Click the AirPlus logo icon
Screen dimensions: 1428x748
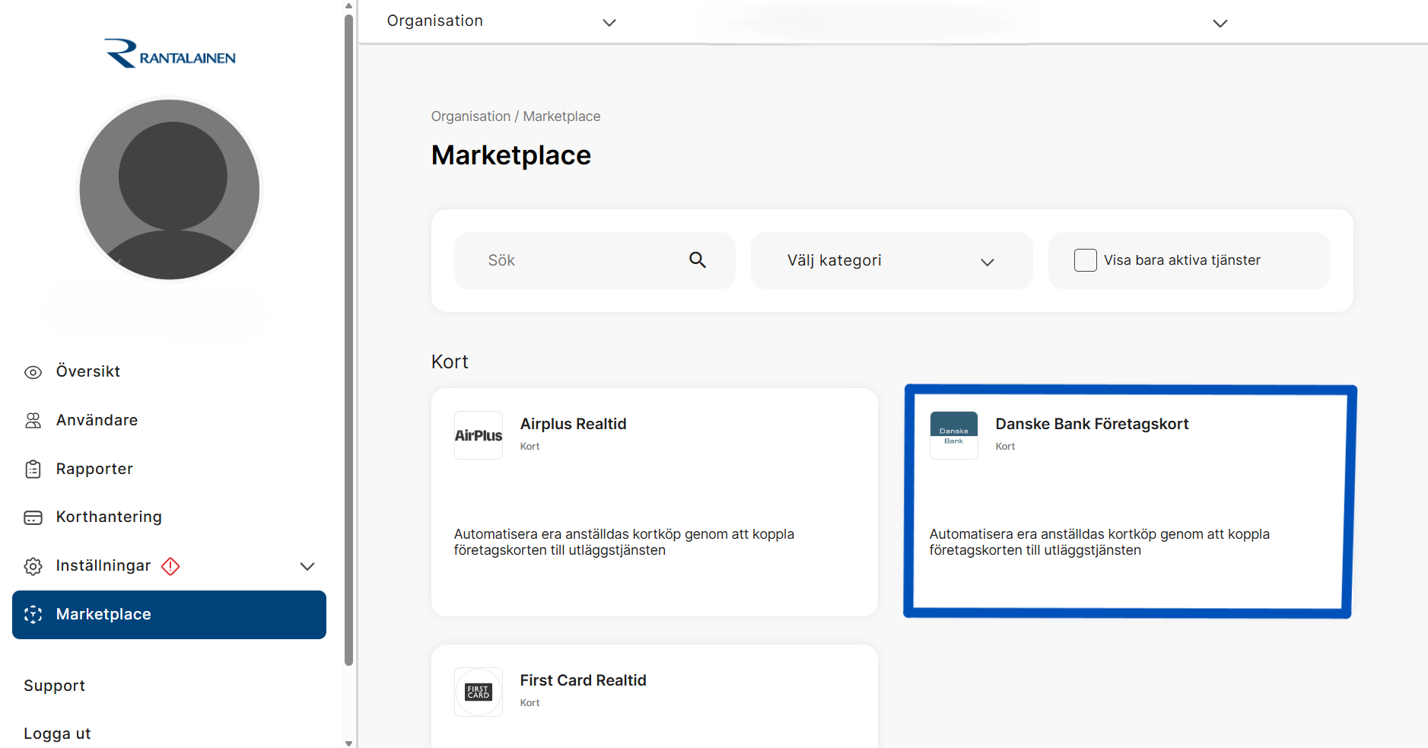tap(479, 435)
